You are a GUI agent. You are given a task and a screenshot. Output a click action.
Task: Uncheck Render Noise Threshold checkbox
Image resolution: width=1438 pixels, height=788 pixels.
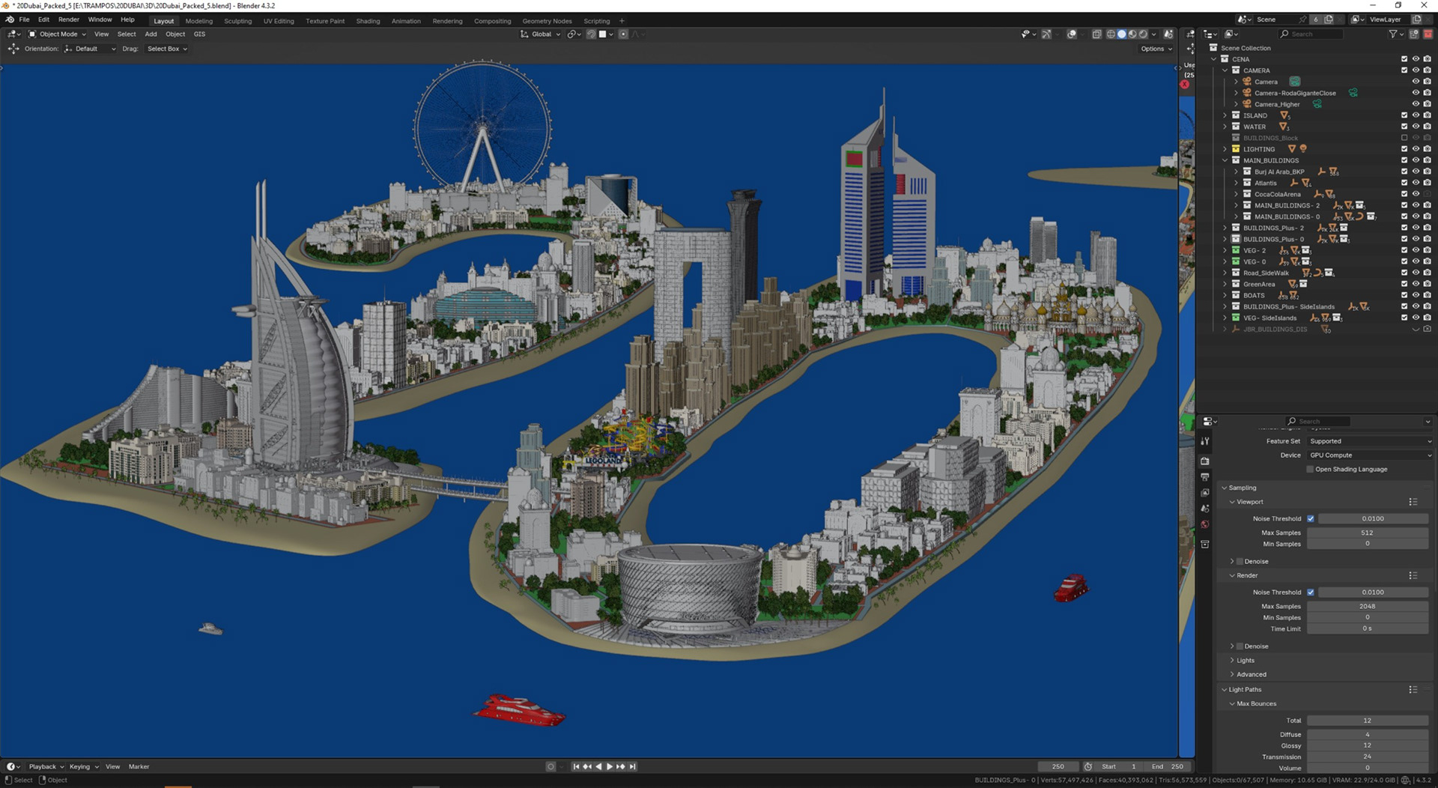1311,592
